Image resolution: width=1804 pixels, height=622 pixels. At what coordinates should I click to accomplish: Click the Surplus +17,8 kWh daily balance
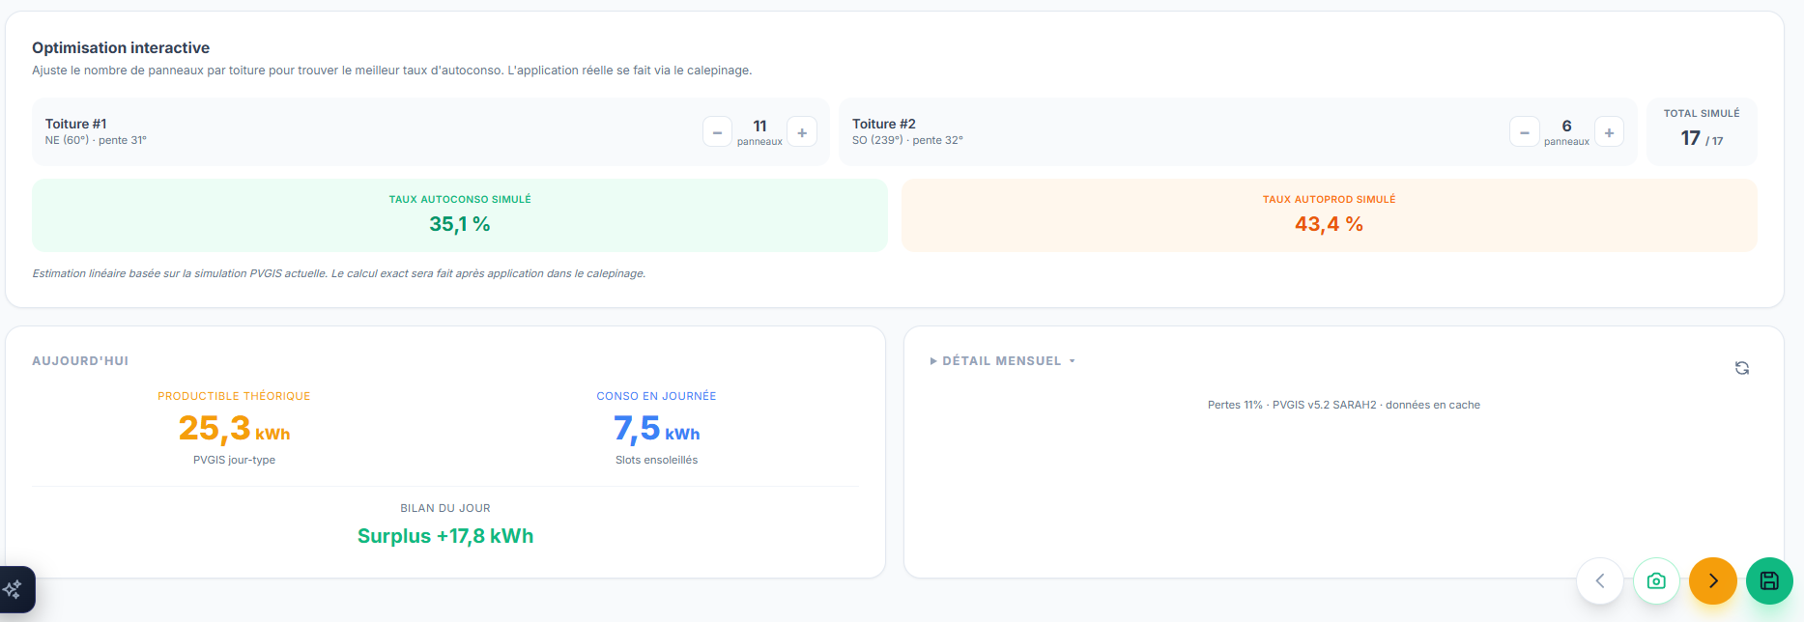point(445,536)
